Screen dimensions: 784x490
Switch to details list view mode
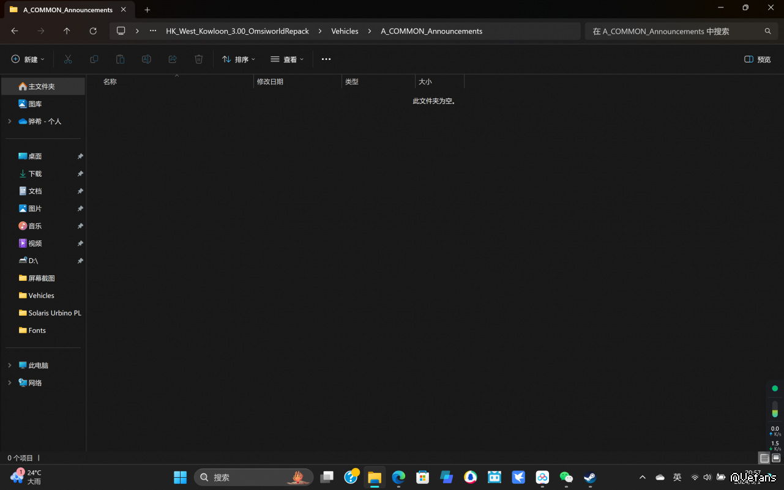click(764, 458)
